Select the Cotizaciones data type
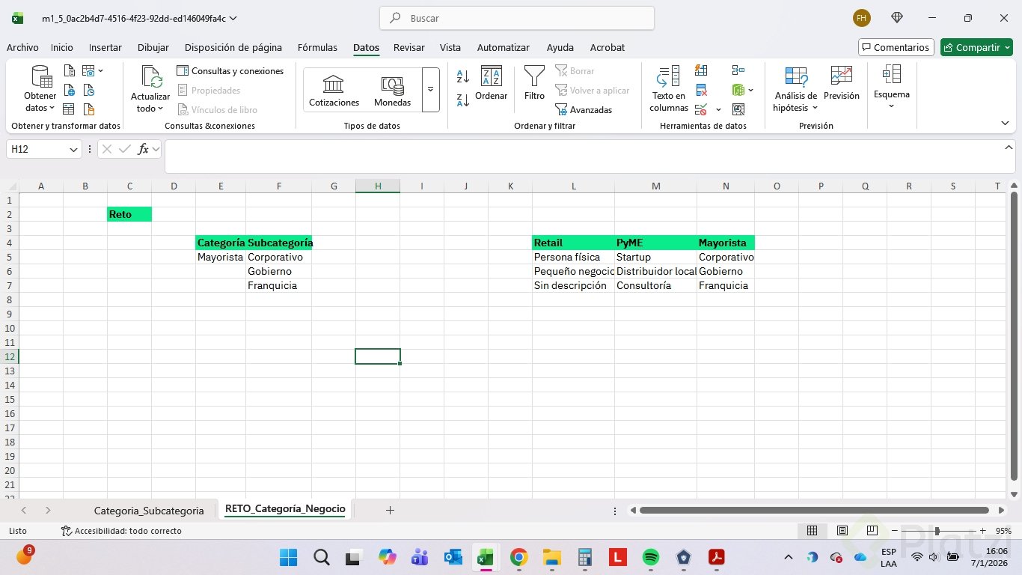The height and width of the screenshot is (575, 1022). point(334,90)
